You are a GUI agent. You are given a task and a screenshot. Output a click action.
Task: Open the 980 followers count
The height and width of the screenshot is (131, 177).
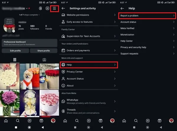point(35,27)
